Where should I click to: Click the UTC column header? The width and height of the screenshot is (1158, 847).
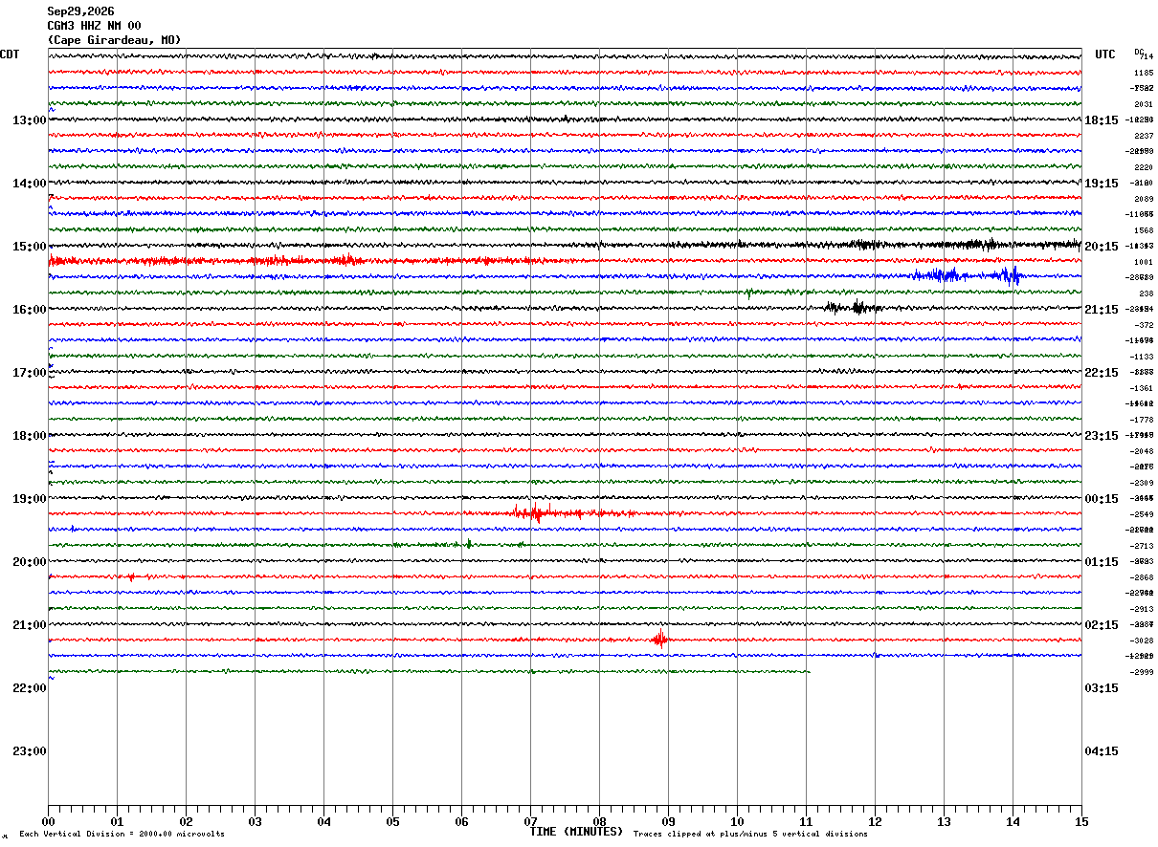(1105, 54)
